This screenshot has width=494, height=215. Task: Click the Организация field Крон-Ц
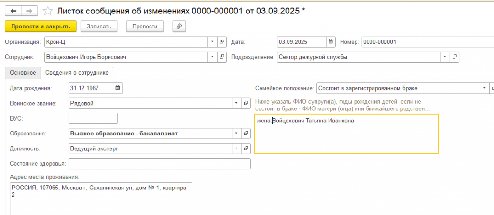(126, 42)
